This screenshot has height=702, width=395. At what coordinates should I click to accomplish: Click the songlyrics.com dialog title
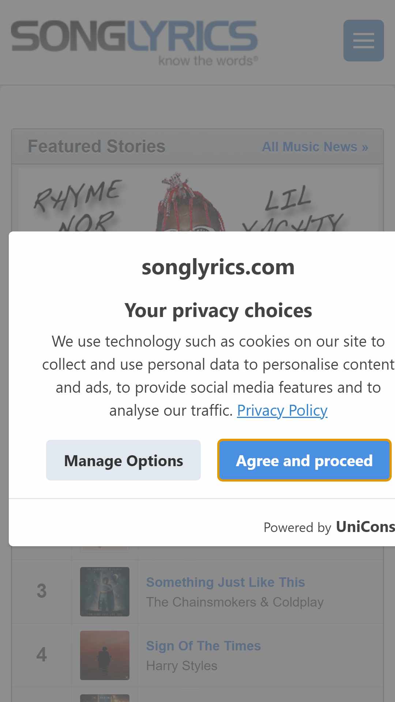tap(218, 267)
